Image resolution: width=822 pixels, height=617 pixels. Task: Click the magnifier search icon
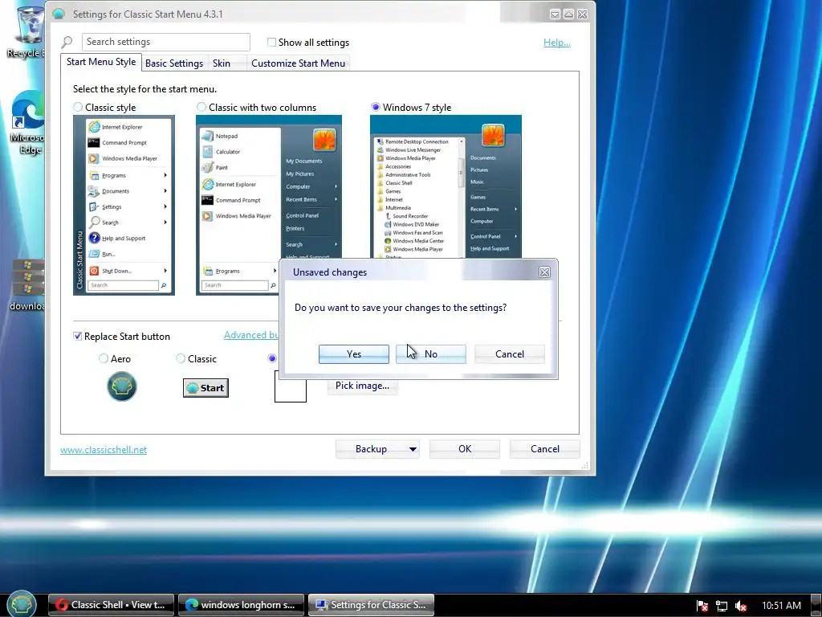(67, 42)
